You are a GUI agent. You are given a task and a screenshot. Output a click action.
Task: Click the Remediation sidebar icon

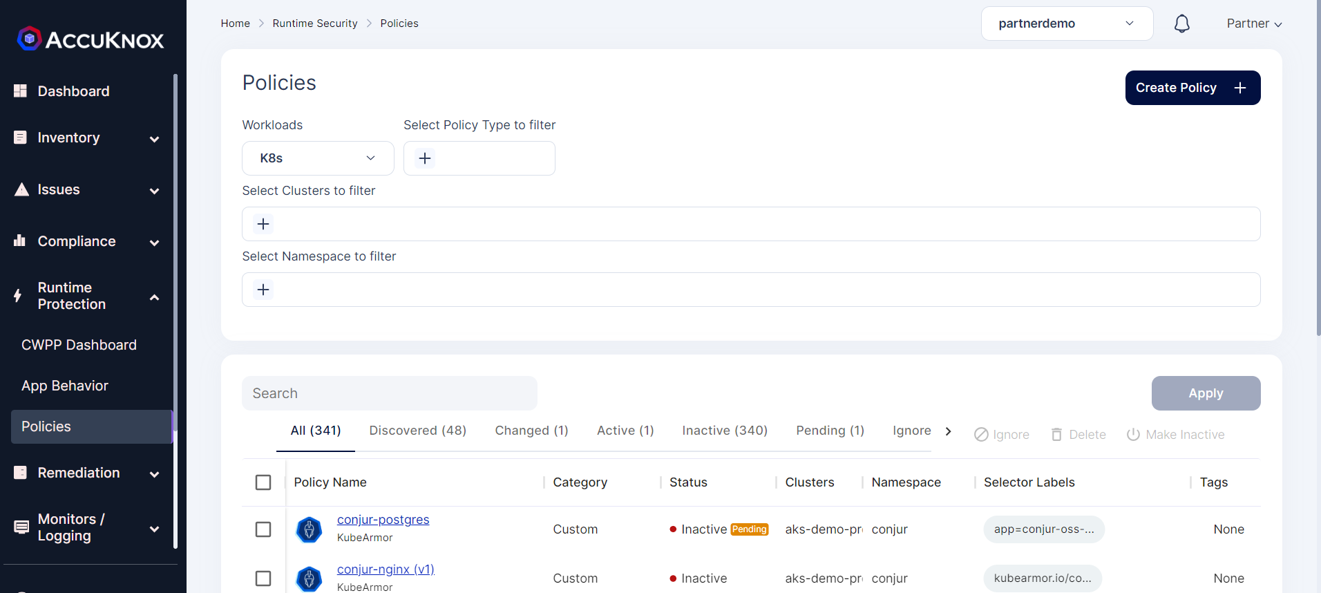coord(21,473)
